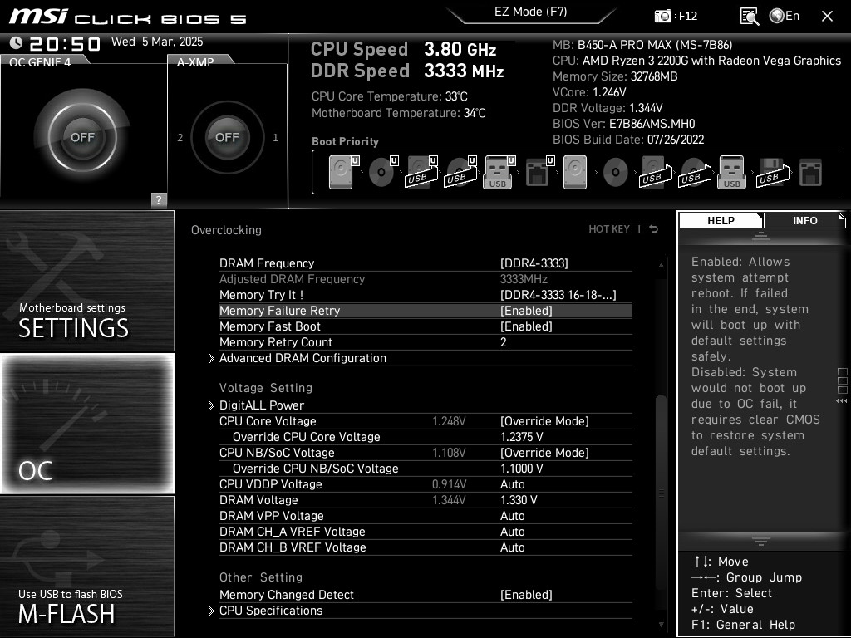Image resolution: width=851 pixels, height=638 pixels.
Task: Collapse the help panel with the triple-arrow icon
Action: 841,401
